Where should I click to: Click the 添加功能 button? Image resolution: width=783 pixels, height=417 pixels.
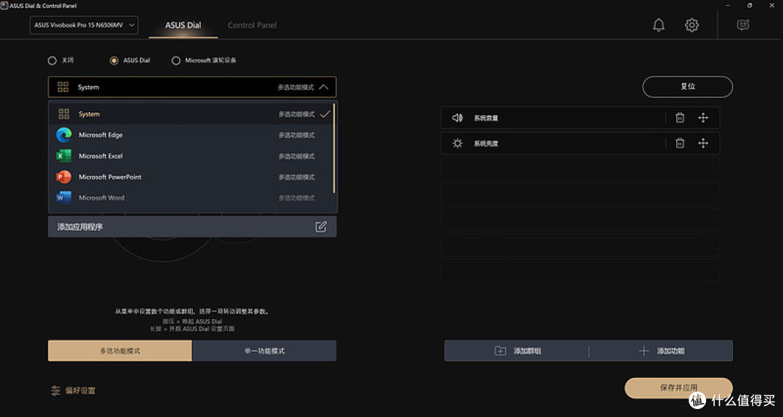[x=661, y=350]
